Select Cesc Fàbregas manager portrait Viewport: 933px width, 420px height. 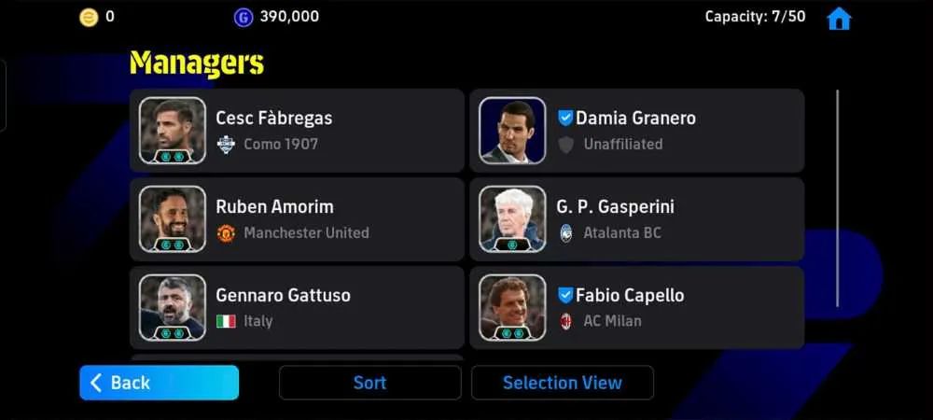(173, 131)
